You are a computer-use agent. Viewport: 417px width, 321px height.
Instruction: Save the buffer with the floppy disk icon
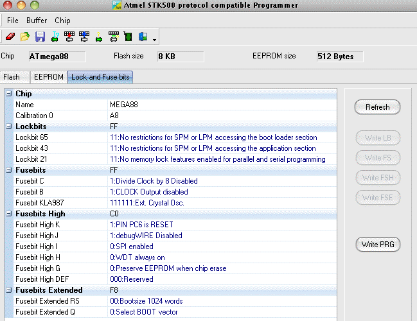[40, 37]
